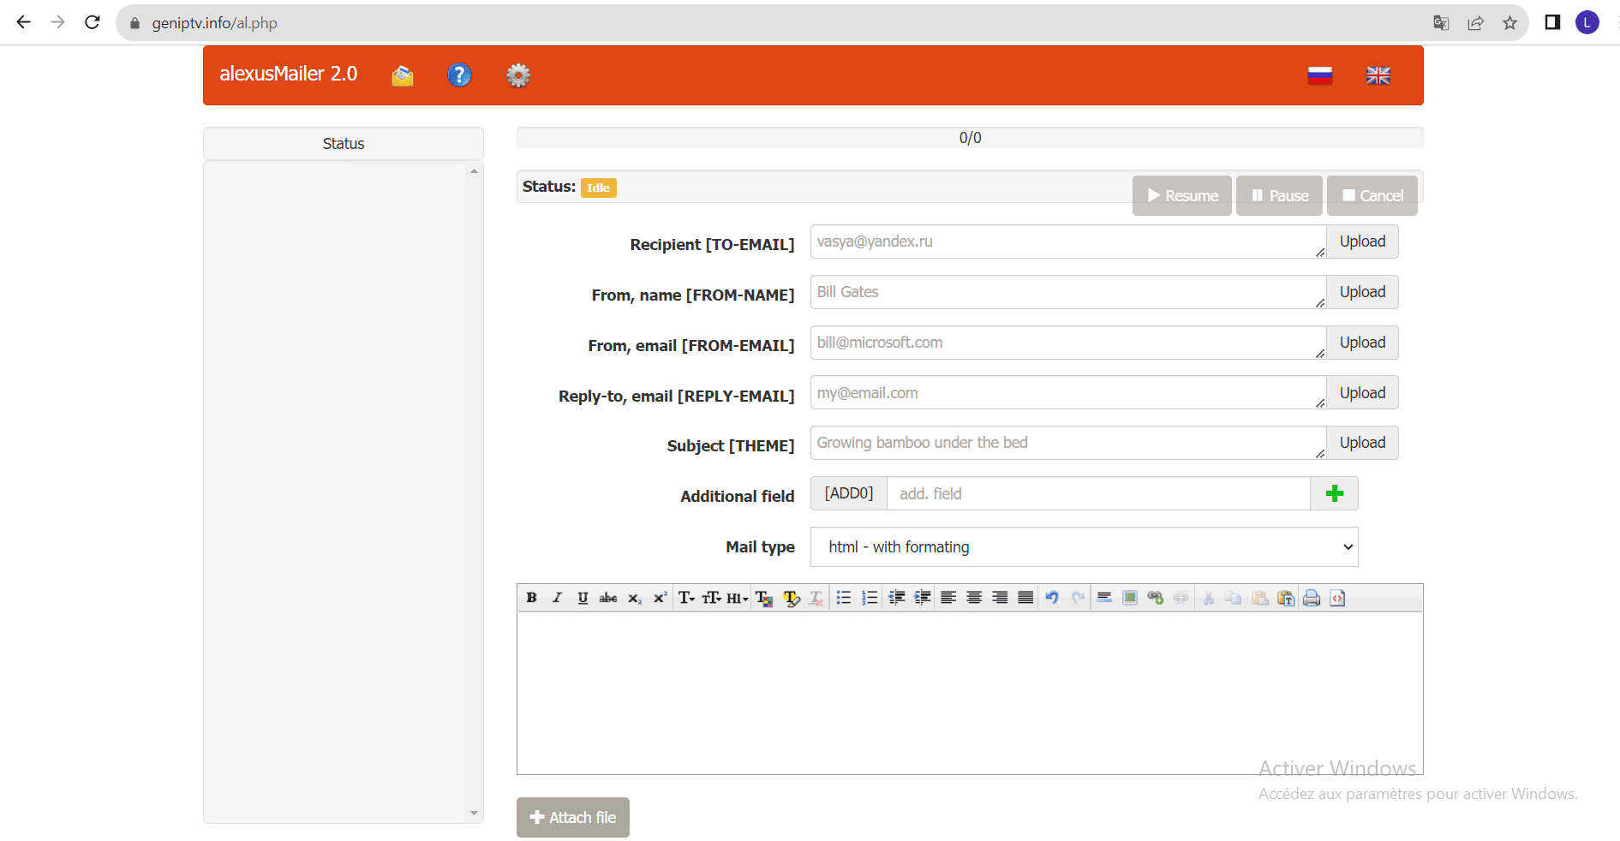
Task: Print the editor content
Action: click(1312, 598)
